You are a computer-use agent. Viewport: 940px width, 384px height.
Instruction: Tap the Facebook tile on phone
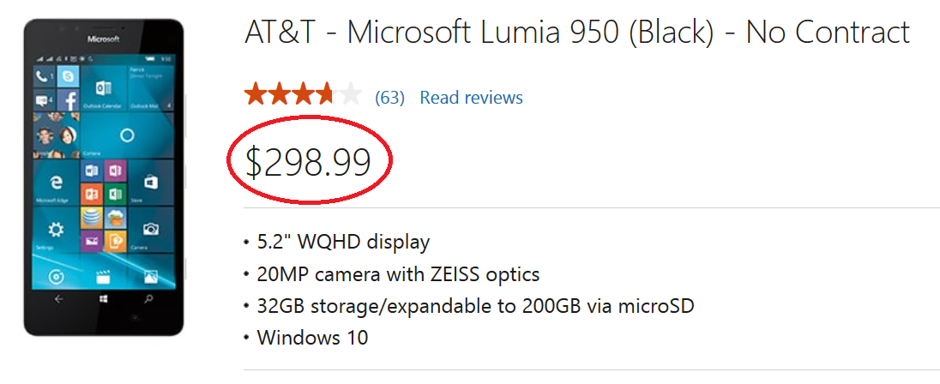pos(68,102)
